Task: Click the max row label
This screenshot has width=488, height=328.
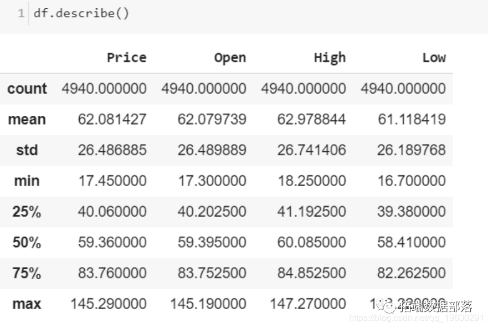Action: pos(27,304)
